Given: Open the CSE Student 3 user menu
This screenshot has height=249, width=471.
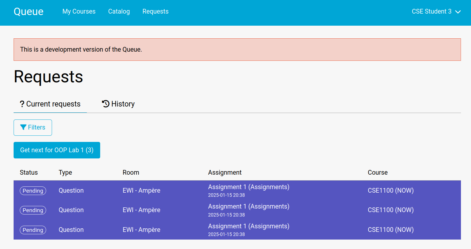Looking at the screenshot, I should coord(436,12).
